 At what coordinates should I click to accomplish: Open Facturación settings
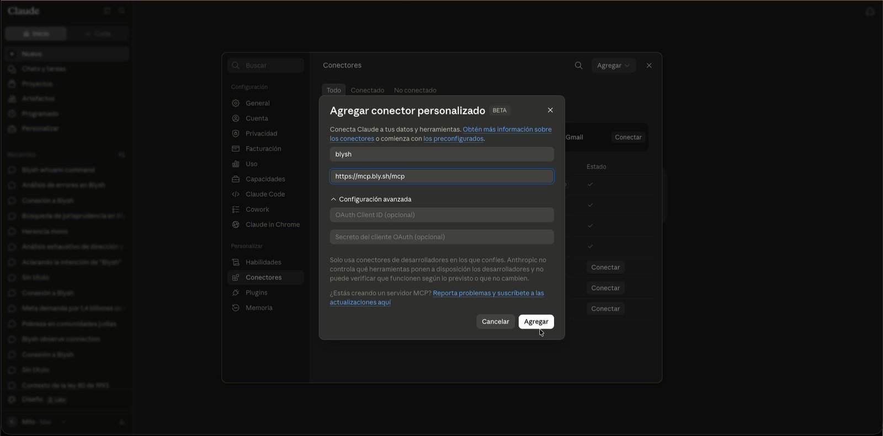266,149
